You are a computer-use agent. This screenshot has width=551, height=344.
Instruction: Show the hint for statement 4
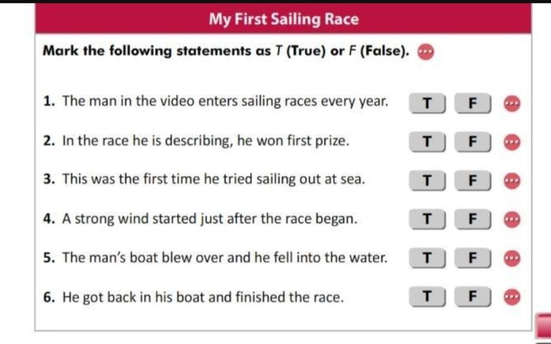(511, 219)
